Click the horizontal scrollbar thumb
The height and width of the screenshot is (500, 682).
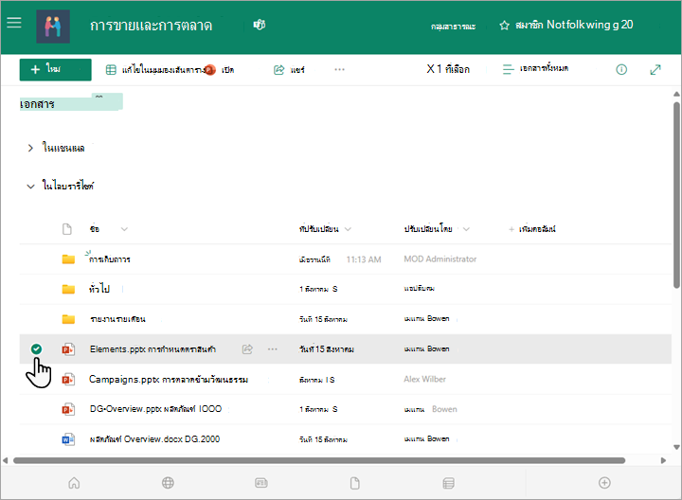click(319, 460)
